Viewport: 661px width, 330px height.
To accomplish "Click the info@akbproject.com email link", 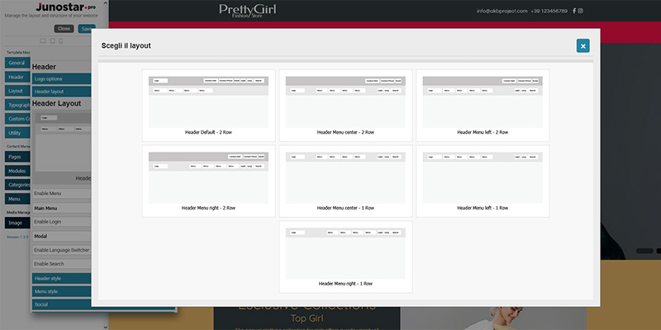I will [502, 11].
